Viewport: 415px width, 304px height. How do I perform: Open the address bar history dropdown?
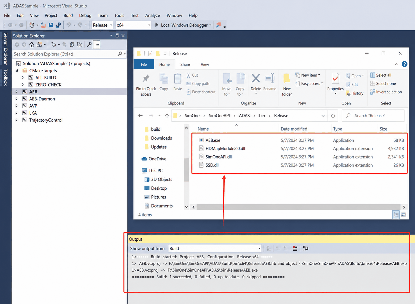[x=323, y=116]
